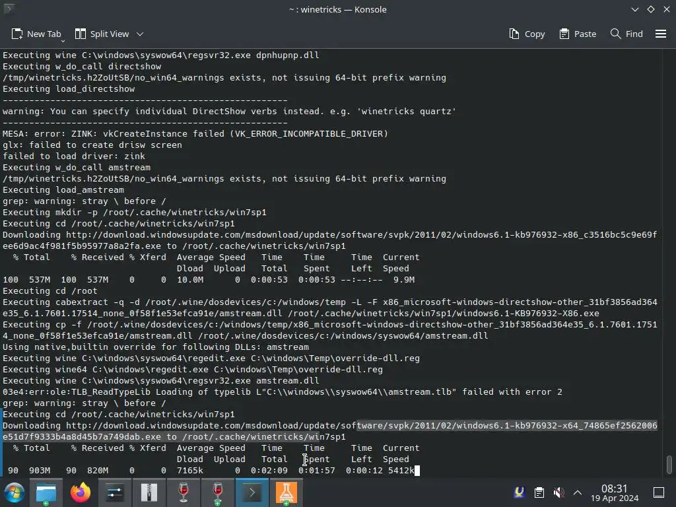This screenshot has height=507, width=676.
Task: Click the title bar minimize chevron
Action: click(635, 9)
